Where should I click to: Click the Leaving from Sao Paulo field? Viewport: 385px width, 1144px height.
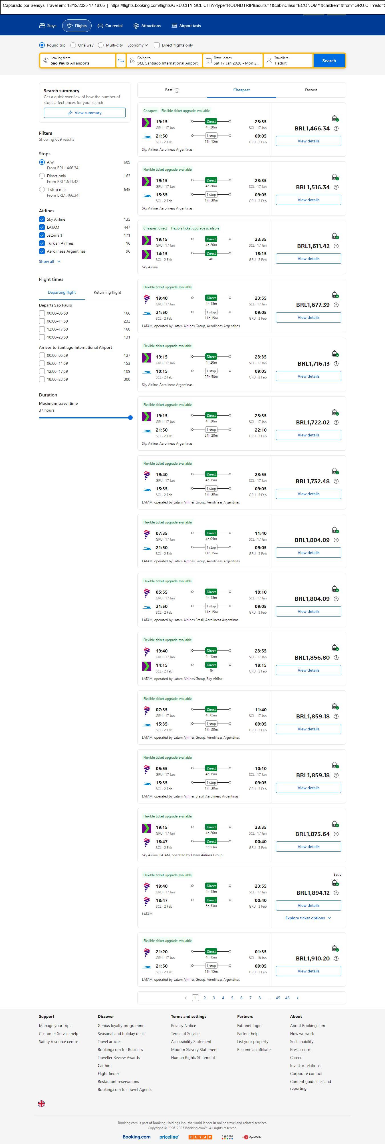pyautogui.click(x=78, y=61)
